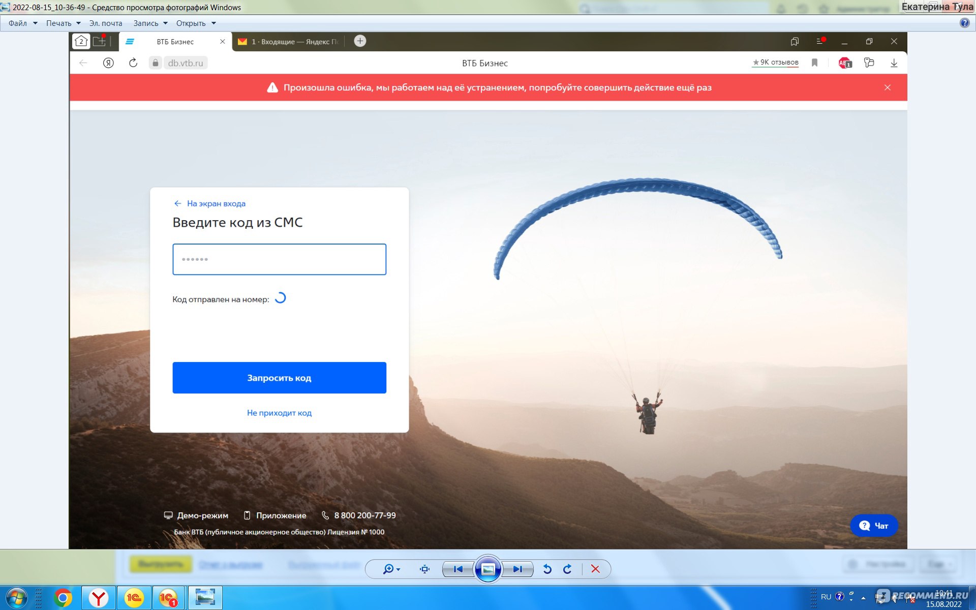Screen dimensions: 976x610
Task: Open the Демо-режим link
Action: pos(196,515)
